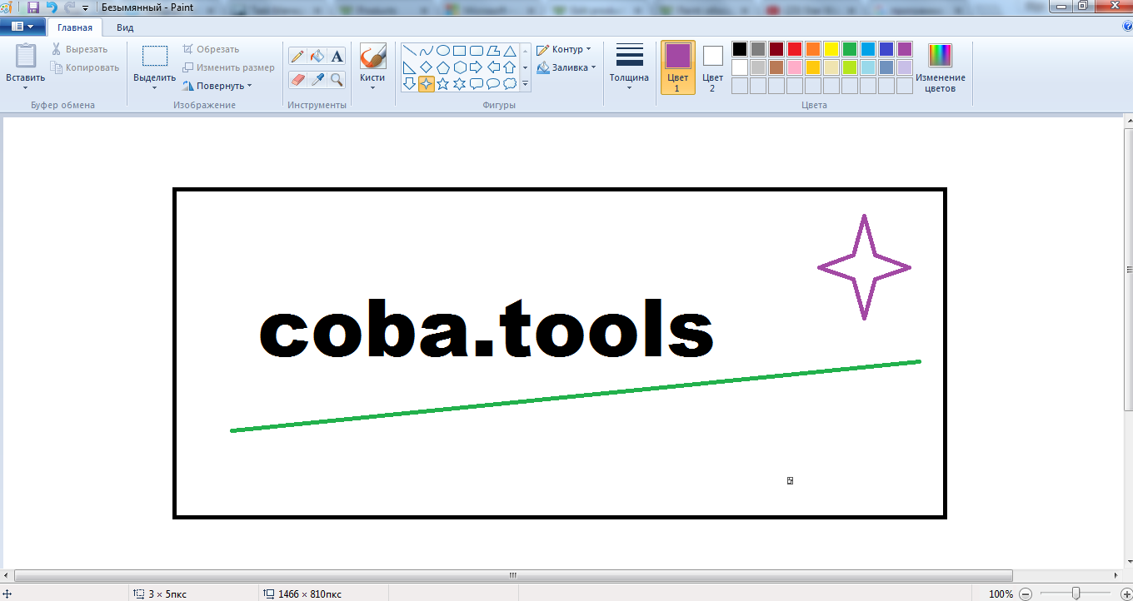Choose the Four-point star shape
The height and width of the screenshot is (601, 1133).
(427, 84)
